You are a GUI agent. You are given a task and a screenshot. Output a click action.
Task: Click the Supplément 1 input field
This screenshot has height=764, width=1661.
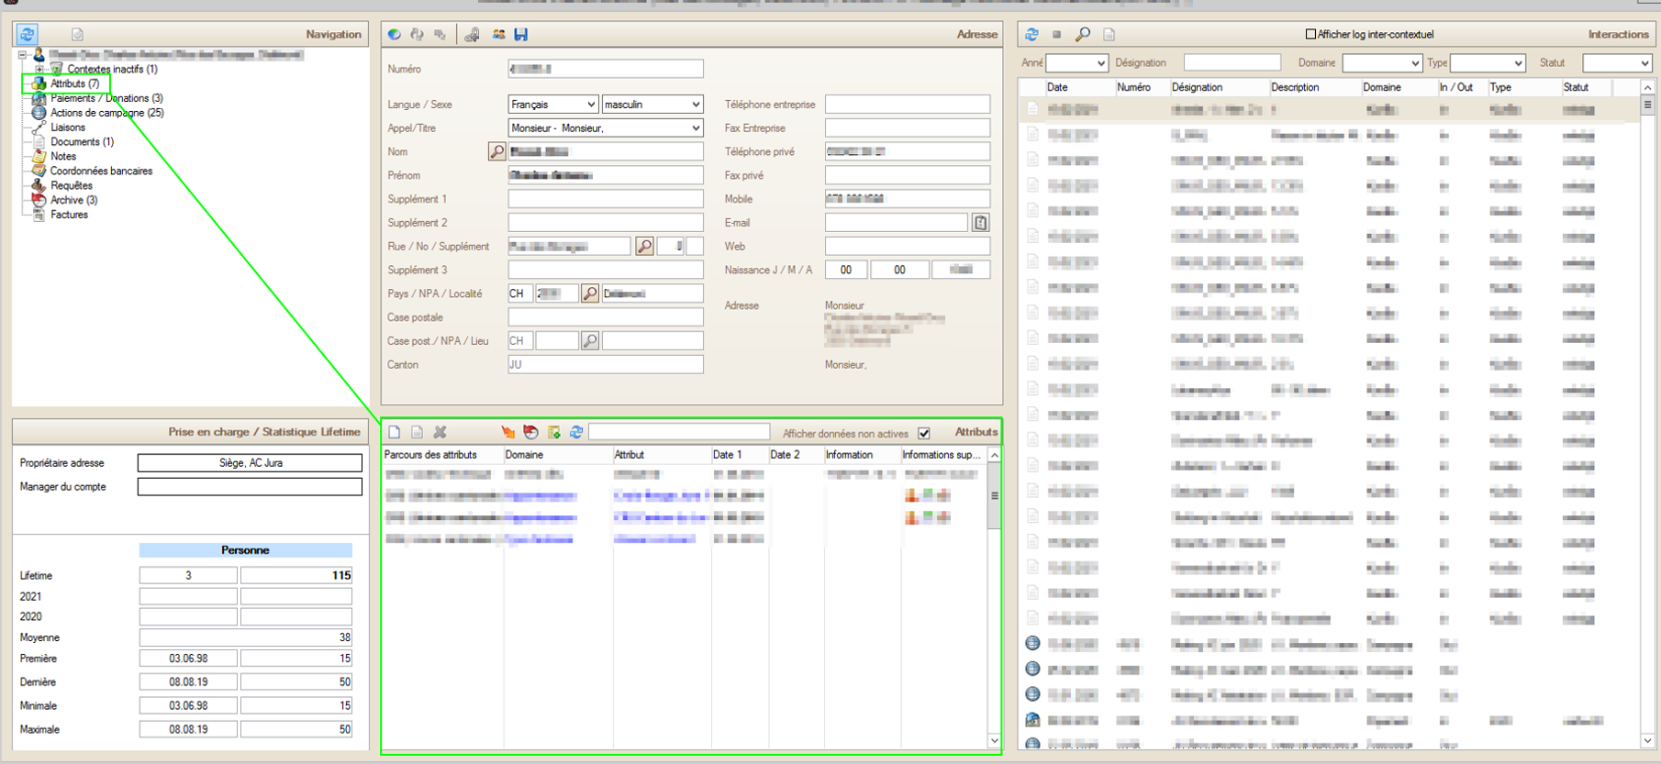[x=606, y=199]
